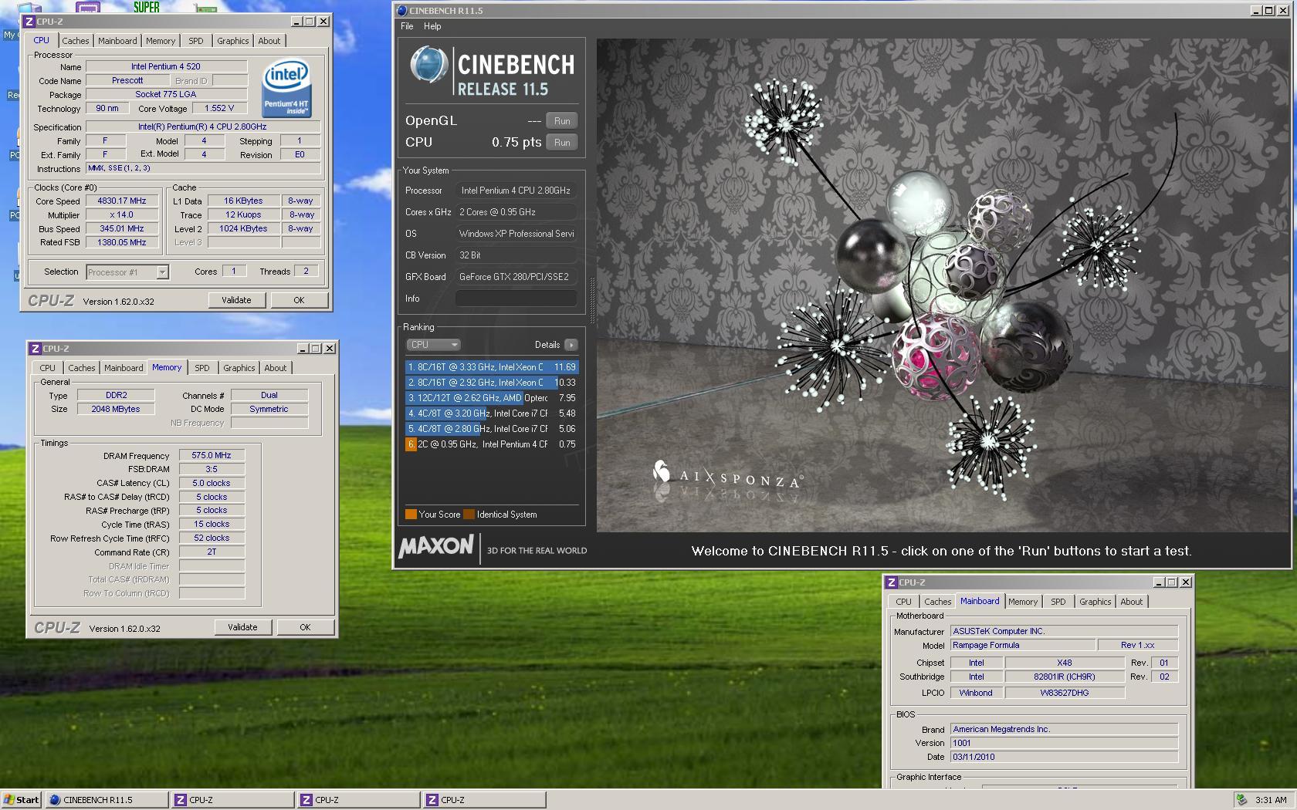Run the CPU benchmark in Cinebench
1297x810 pixels.
pyautogui.click(x=562, y=143)
